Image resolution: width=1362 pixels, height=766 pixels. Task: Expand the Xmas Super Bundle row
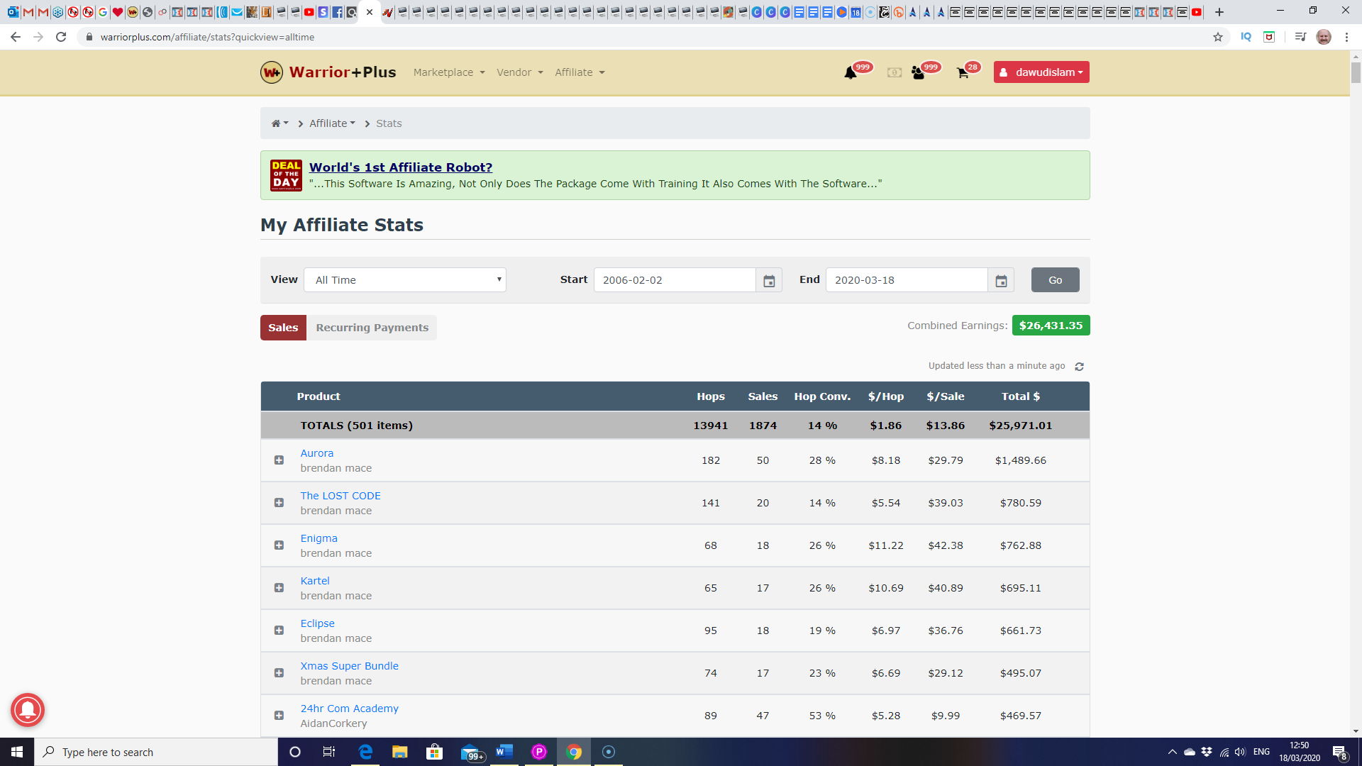[x=279, y=673]
